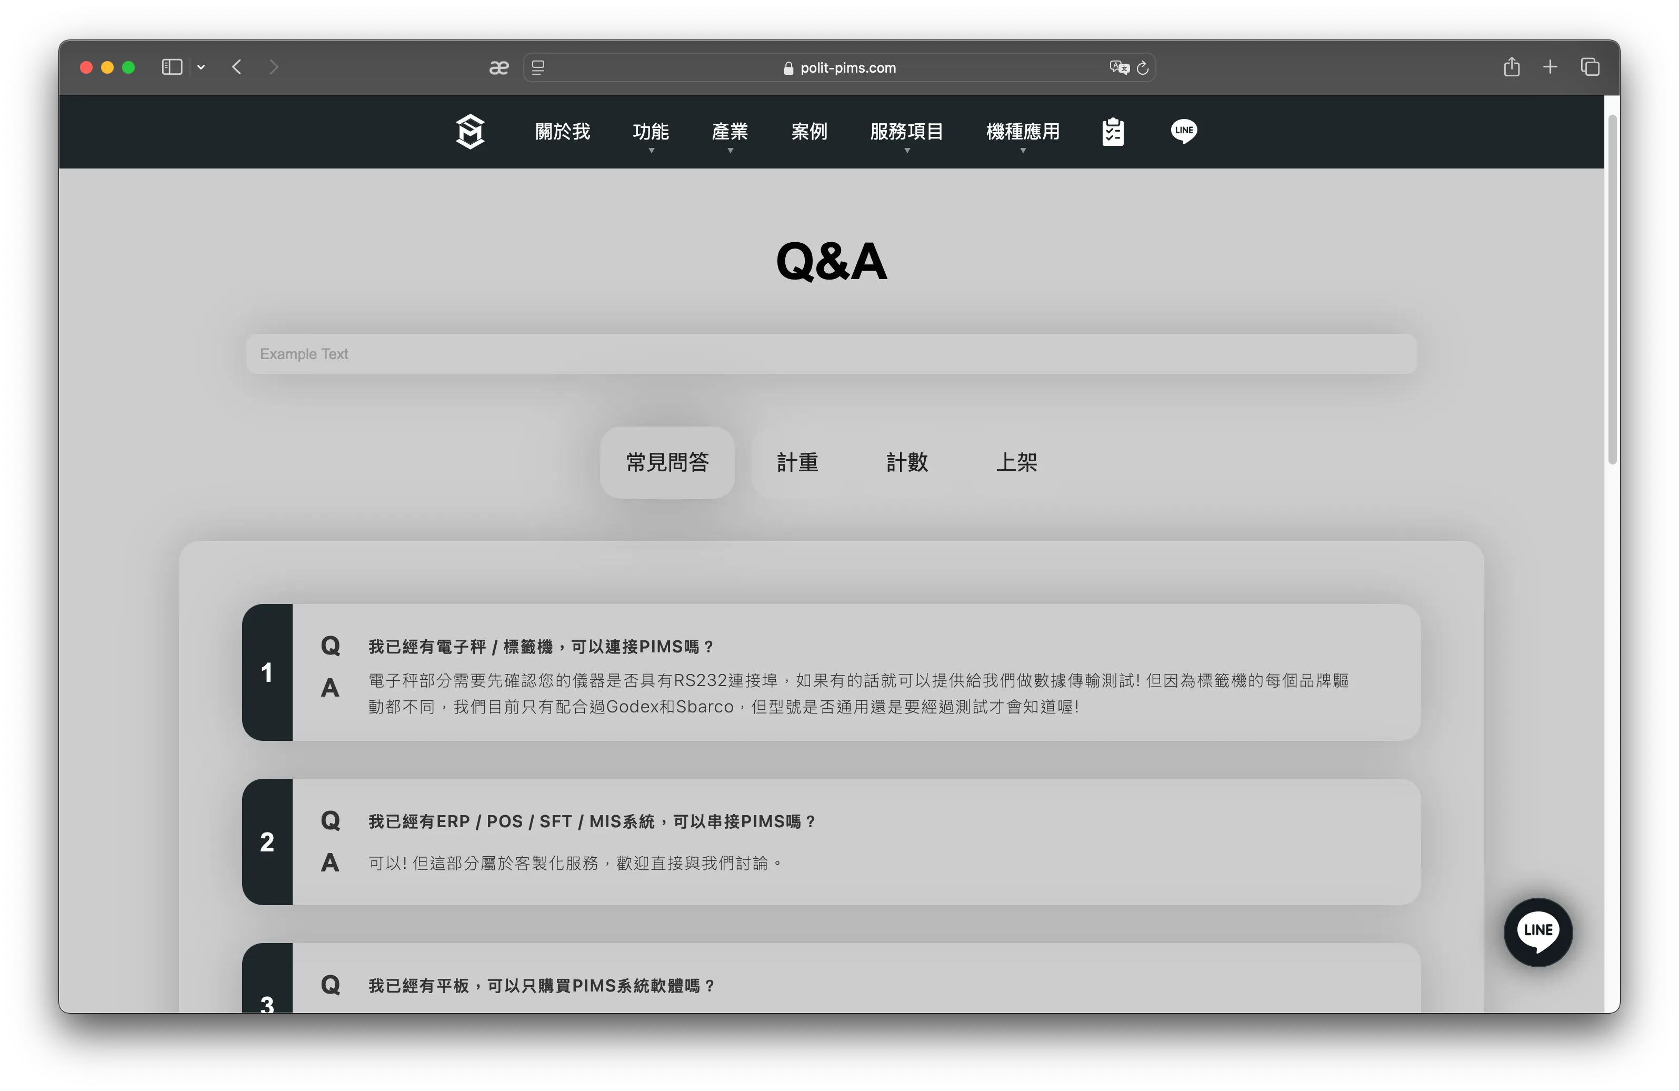Show the tab overview
This screenshot has height=1091, width=1679.
pyautogui.click(x=1590, y=67)
